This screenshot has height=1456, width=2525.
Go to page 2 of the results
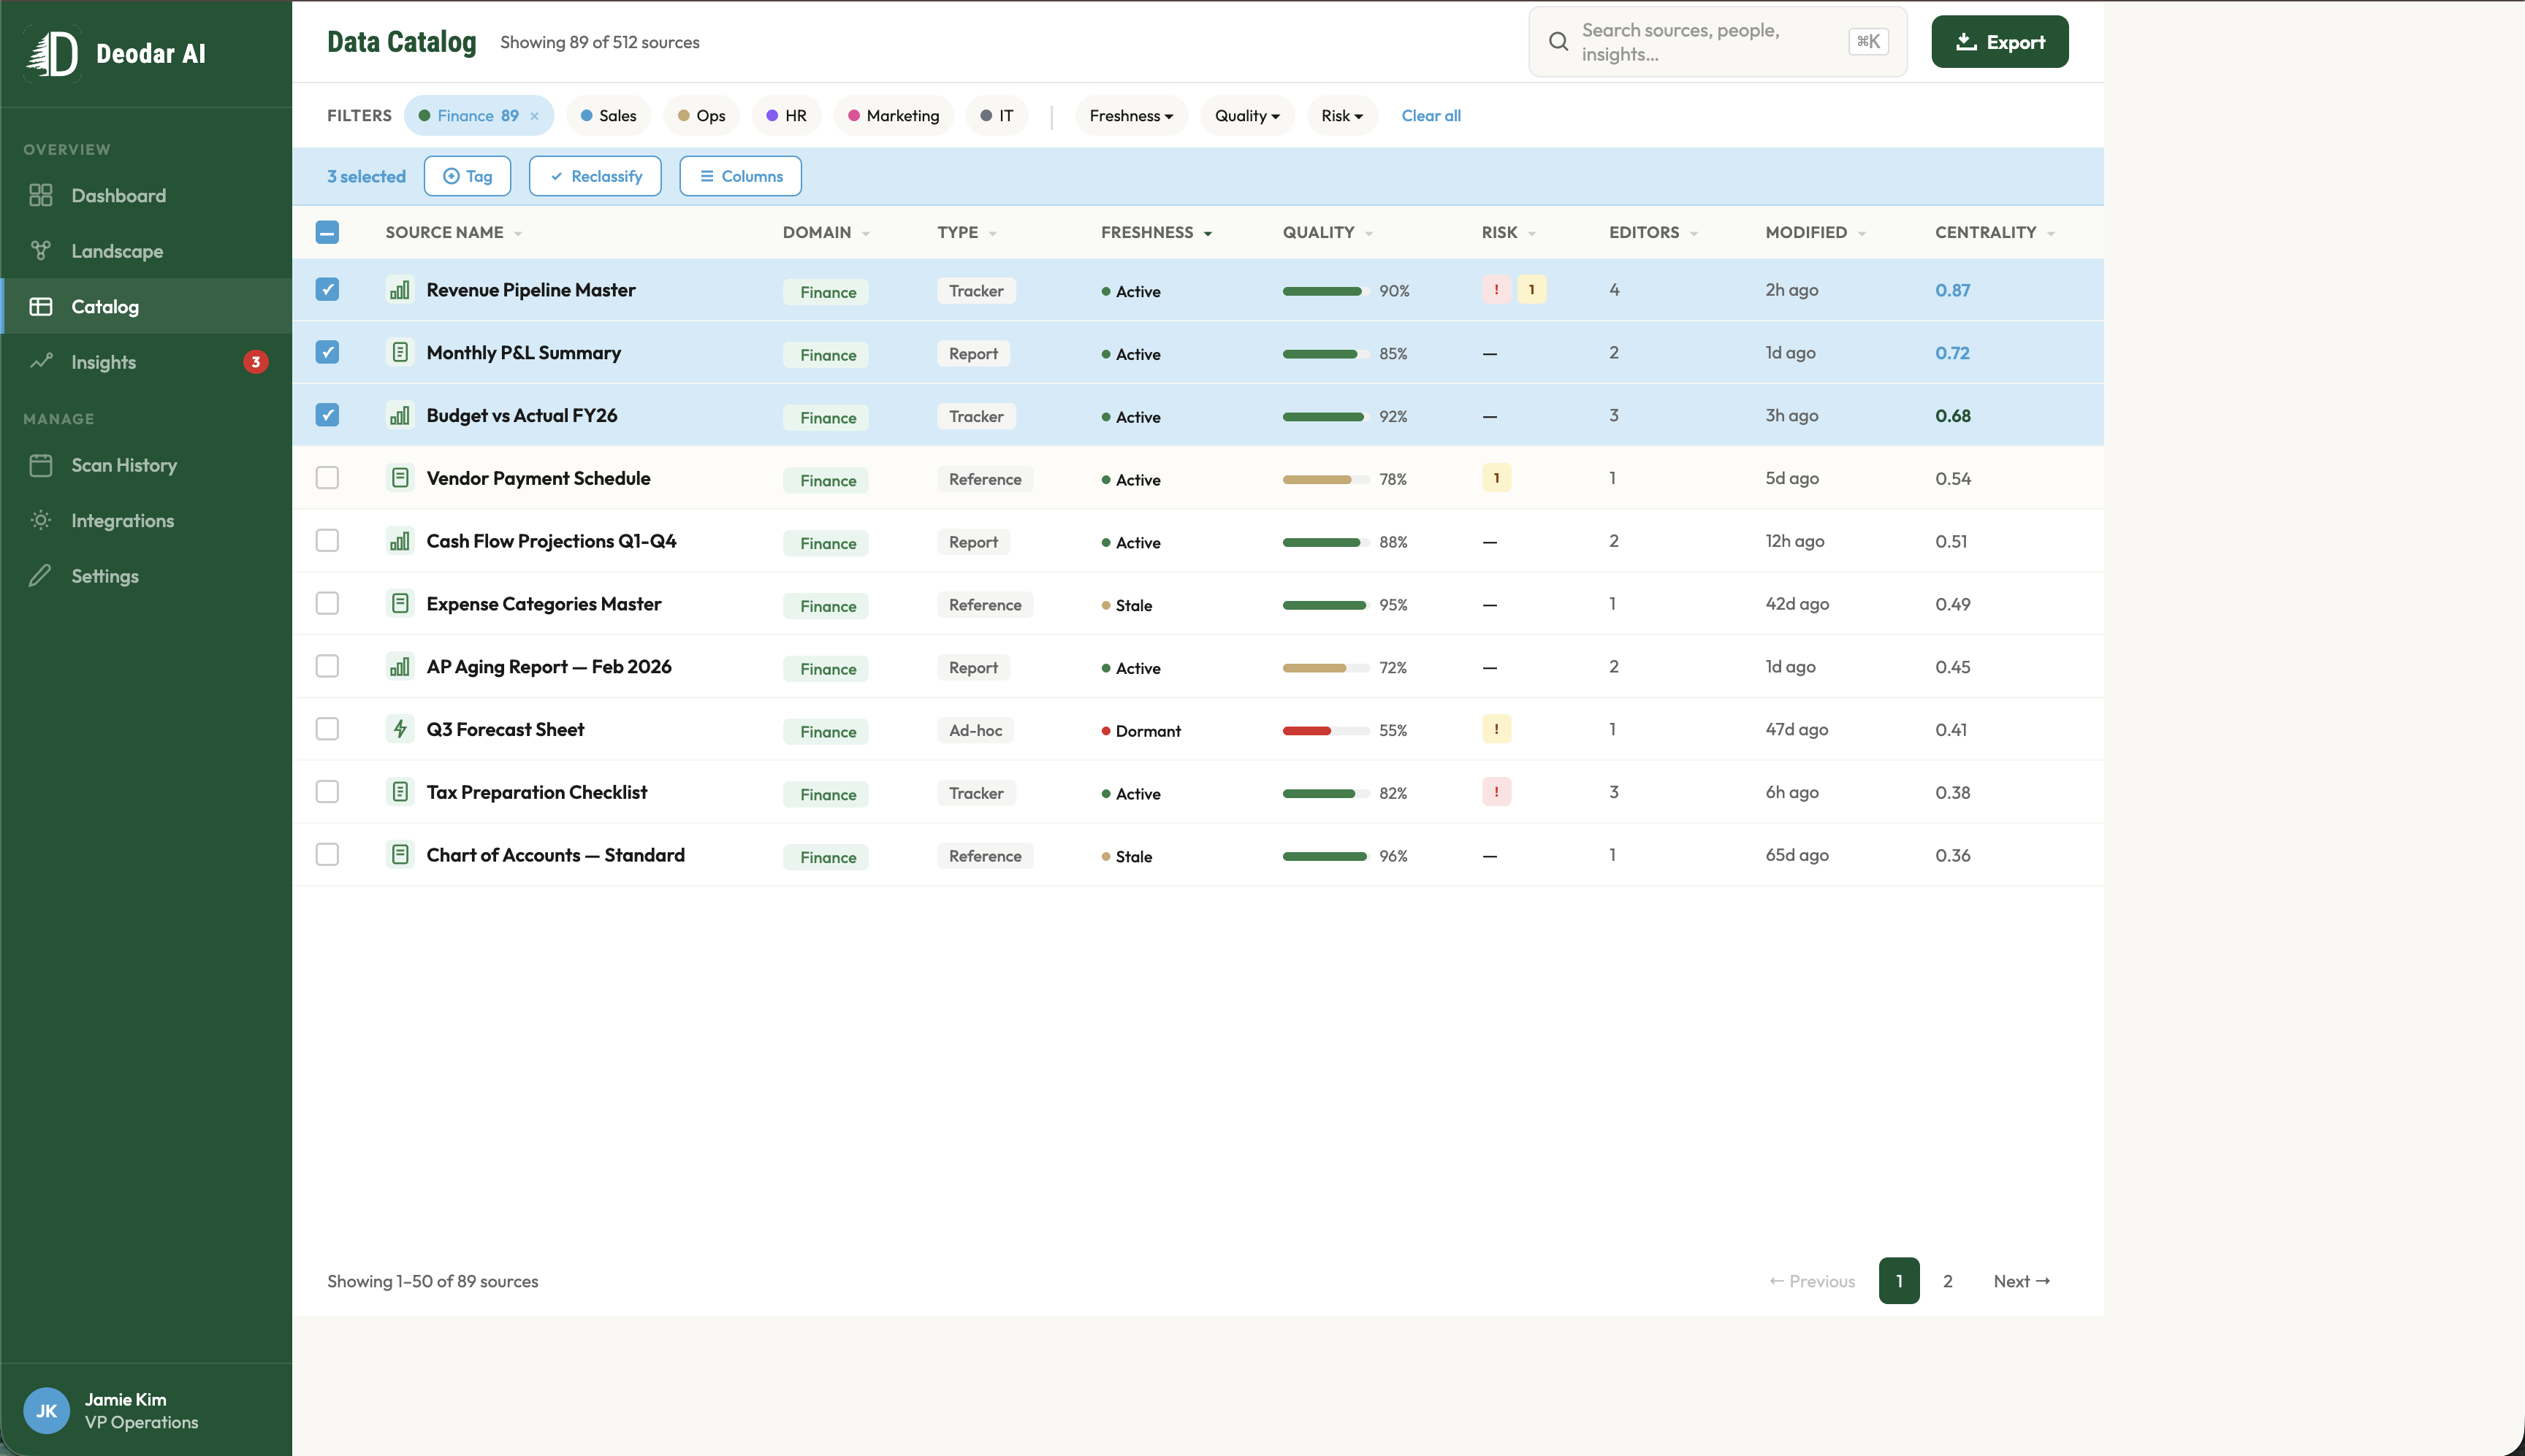tap(1946, 1281)
